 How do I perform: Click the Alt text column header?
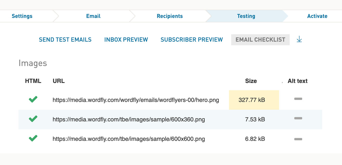pos(298,81)
